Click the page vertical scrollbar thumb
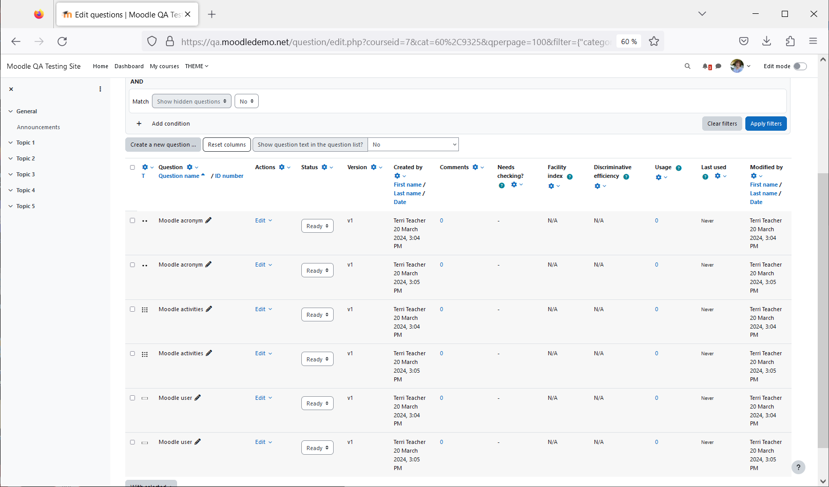 tap(823, 312)
